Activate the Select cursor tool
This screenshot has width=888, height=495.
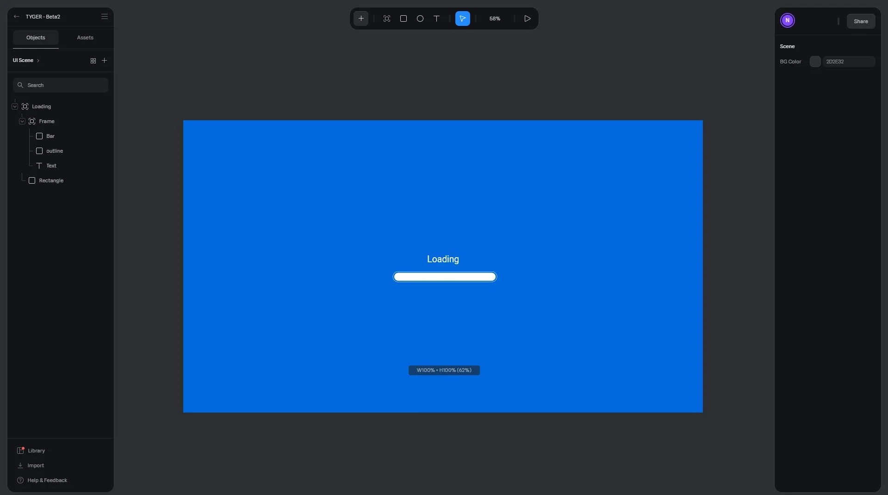pyautogui.click(x=463, y=19)
